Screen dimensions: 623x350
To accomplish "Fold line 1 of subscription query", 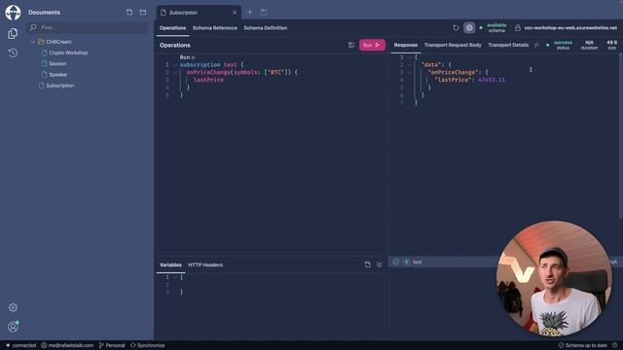I will point(175,65).
